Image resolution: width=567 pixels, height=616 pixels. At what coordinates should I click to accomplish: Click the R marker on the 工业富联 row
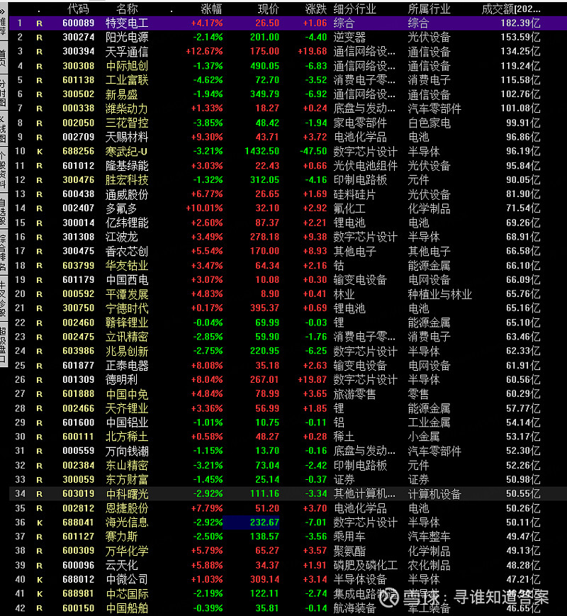39,81
